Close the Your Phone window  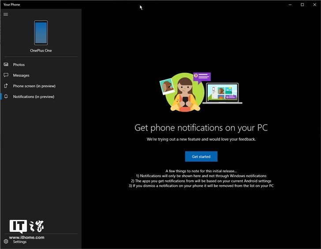click(314, 4)
